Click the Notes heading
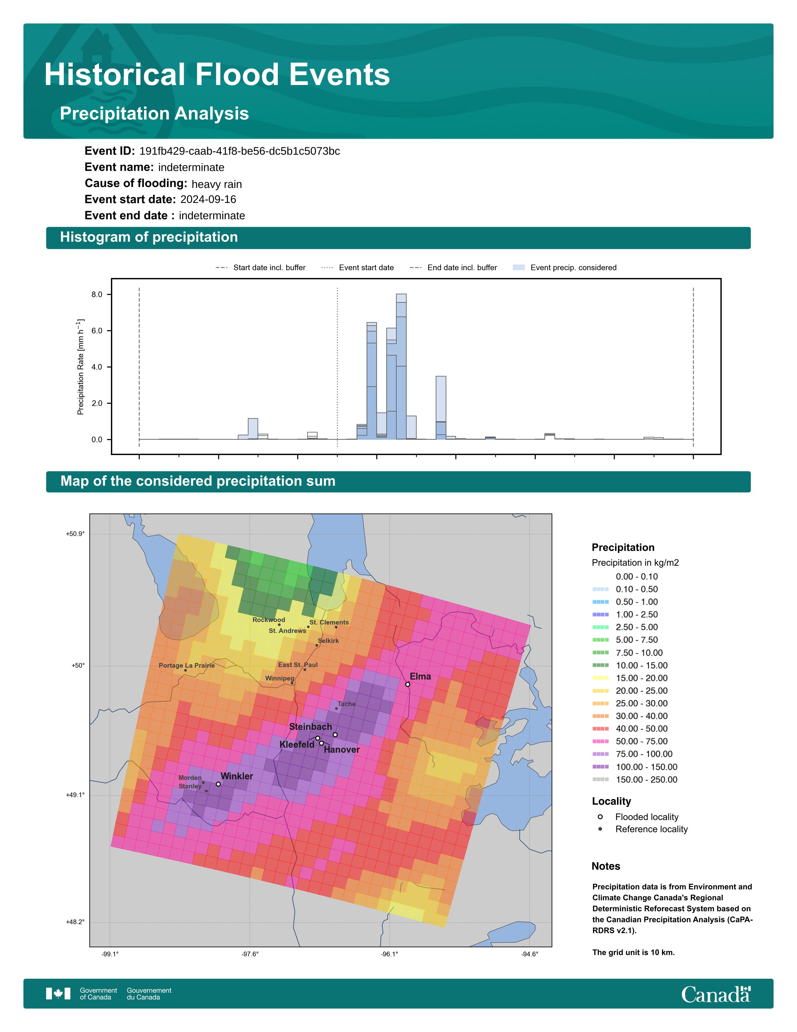Viewport: 797px width, 1032px height. click(606, 866)
